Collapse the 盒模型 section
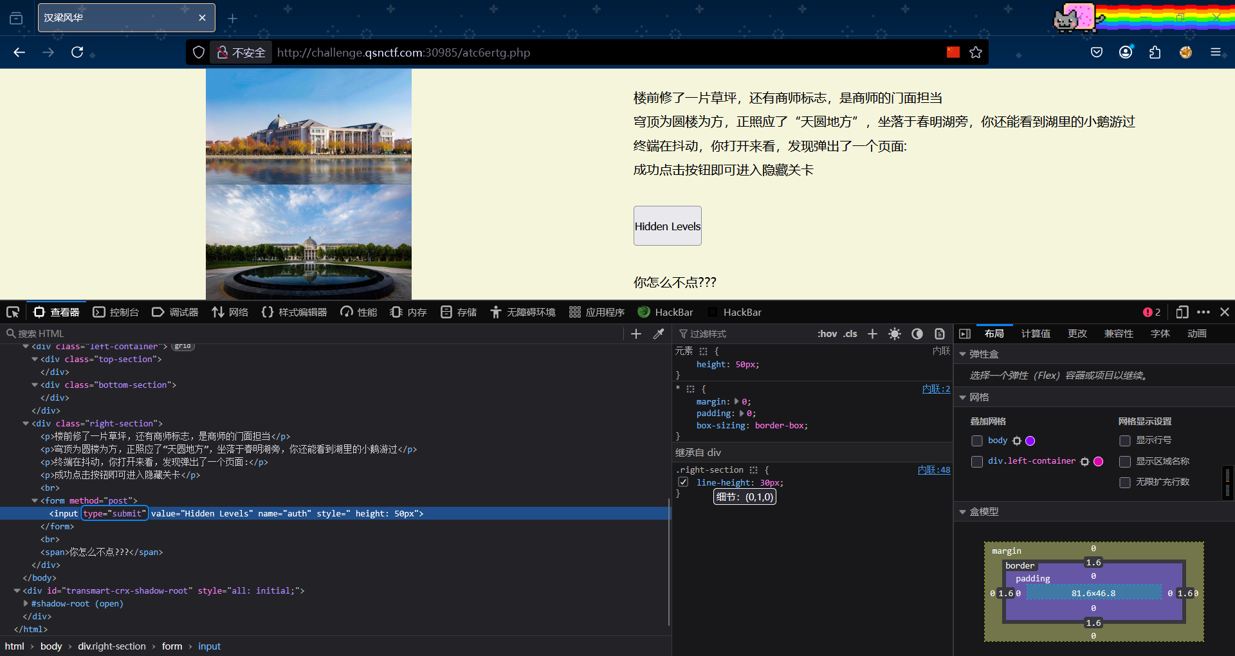1235x656 pixels. coord(963,512)
